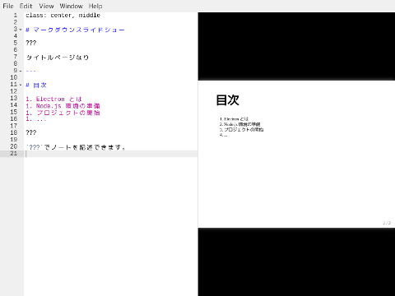Open the Edit menu
395x296 pixels.
pyautogui.click(x=26, y=6)
